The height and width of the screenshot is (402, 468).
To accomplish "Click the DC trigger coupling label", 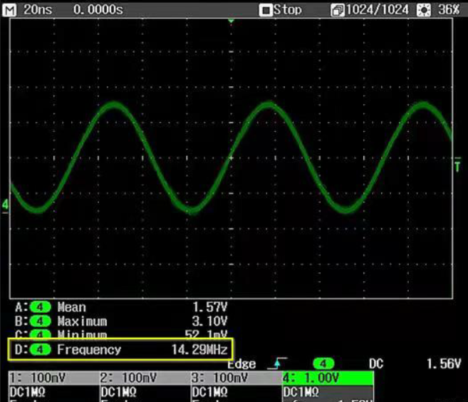I will click(376, 364).
